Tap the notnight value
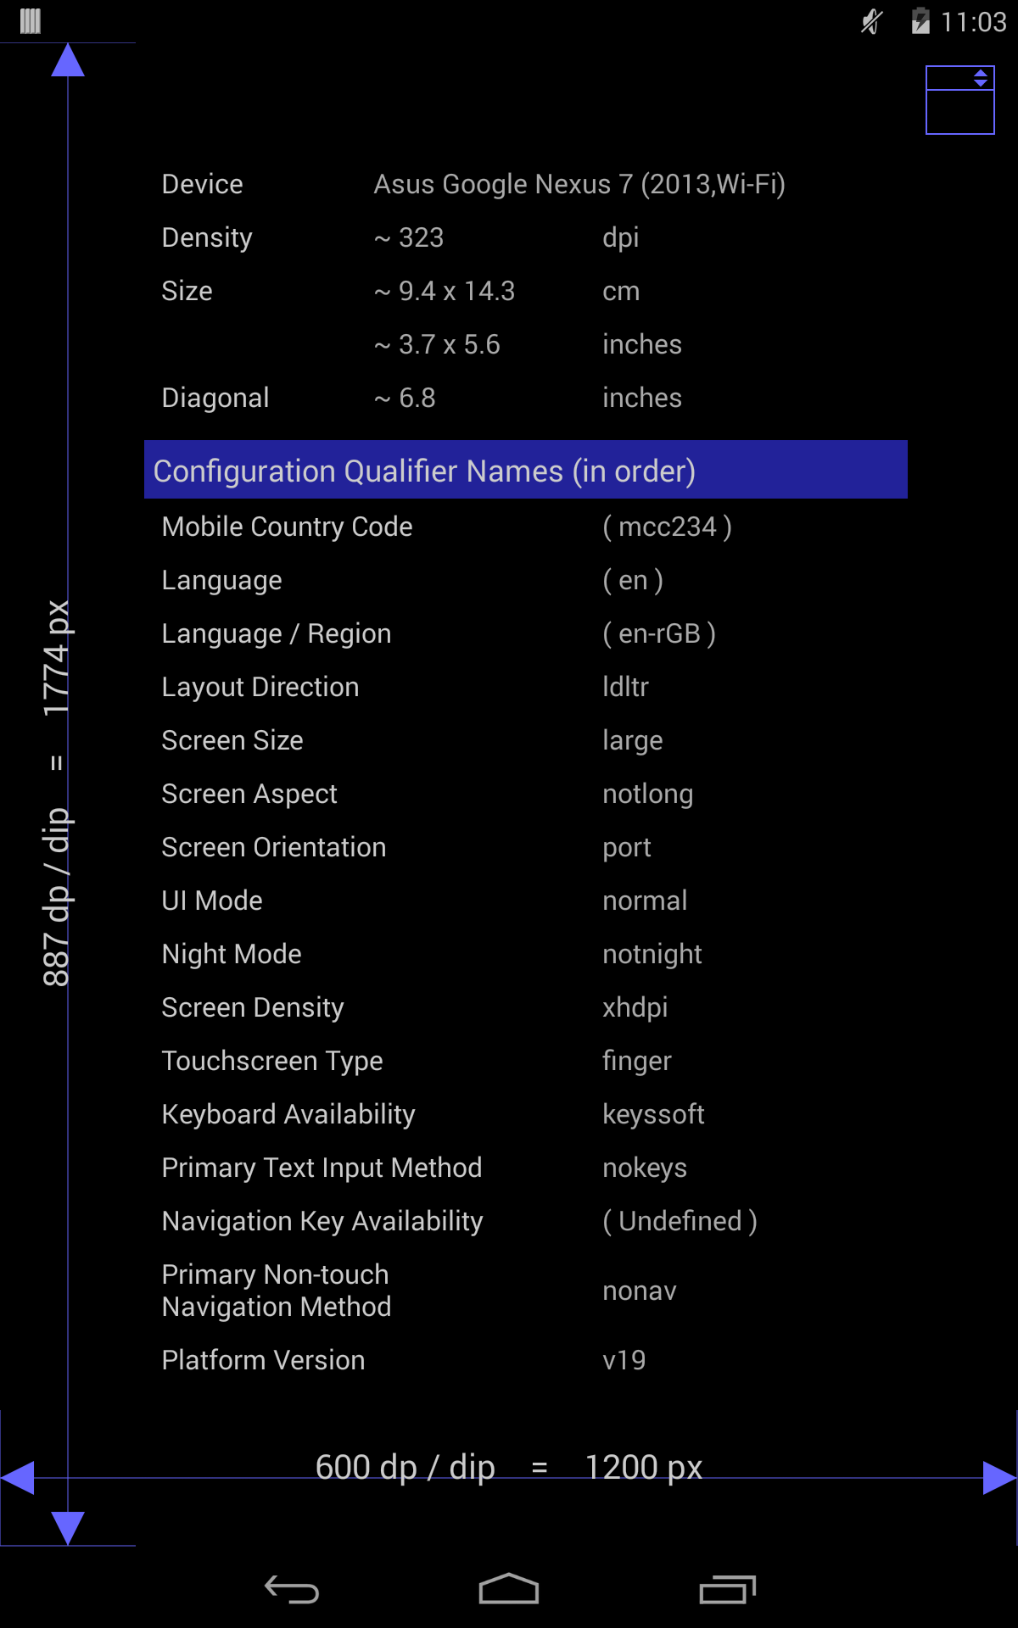The height and width of the screenshot is (1628, 1018). click(652, 955)
